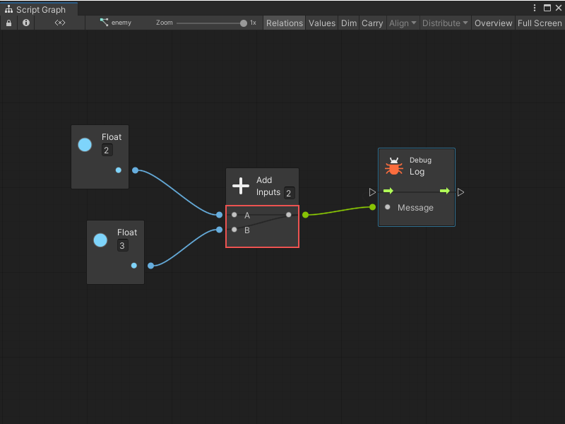The image size is (565, 424).
Task: Toggle the Relations display option
Action: tap(284, 23)
